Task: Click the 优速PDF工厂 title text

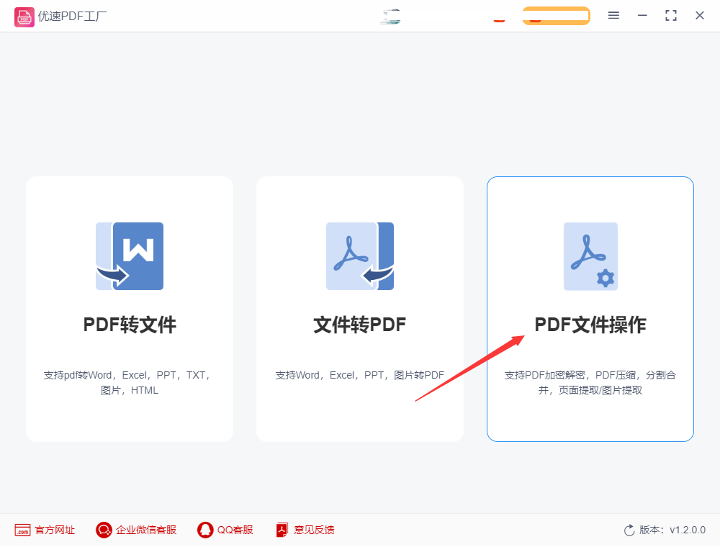Action: pyautogui.click(x=72, y=16)
